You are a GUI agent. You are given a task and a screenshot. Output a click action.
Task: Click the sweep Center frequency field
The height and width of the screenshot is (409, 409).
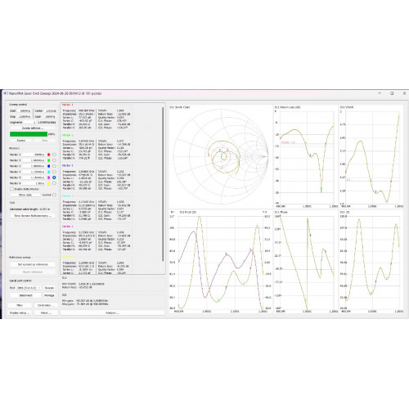[x=50, y=111]
